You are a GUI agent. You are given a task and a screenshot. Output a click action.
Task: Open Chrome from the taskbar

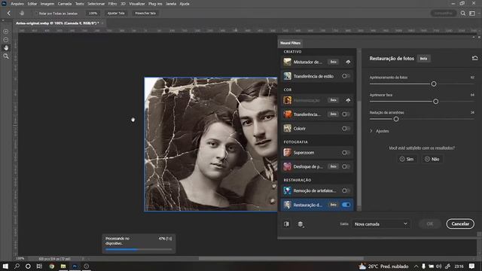click(52, 266)
